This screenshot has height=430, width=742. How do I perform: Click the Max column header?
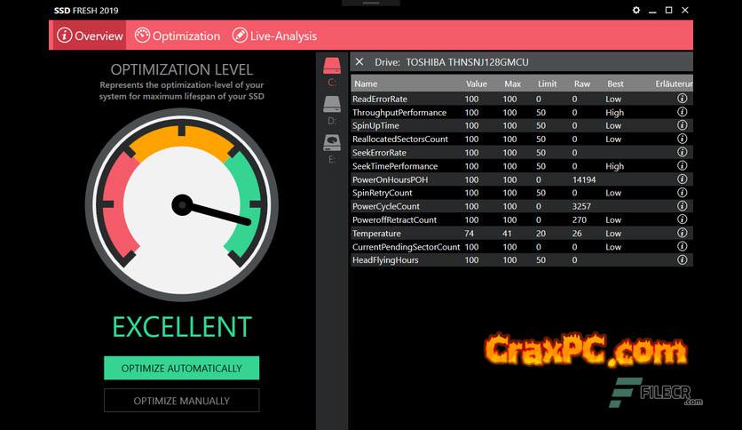pos(512,84)
